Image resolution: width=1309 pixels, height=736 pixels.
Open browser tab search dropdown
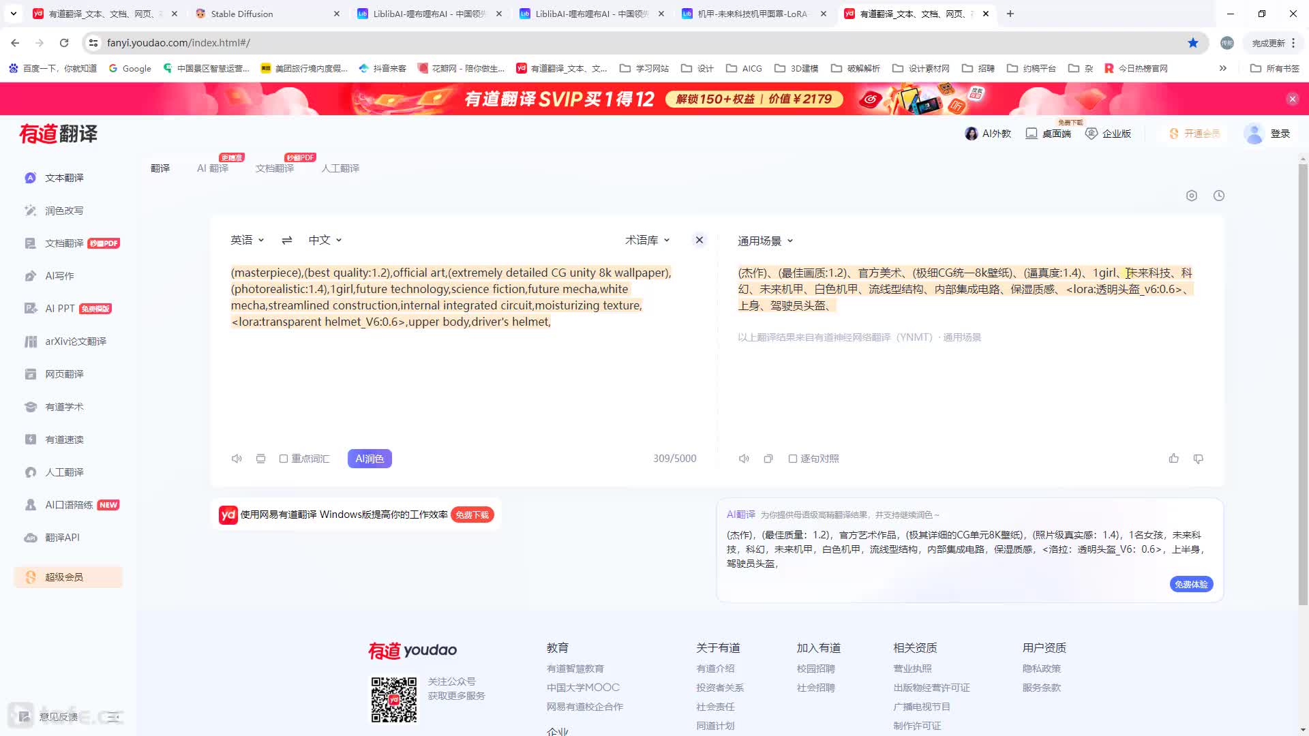tap(14, 14)
